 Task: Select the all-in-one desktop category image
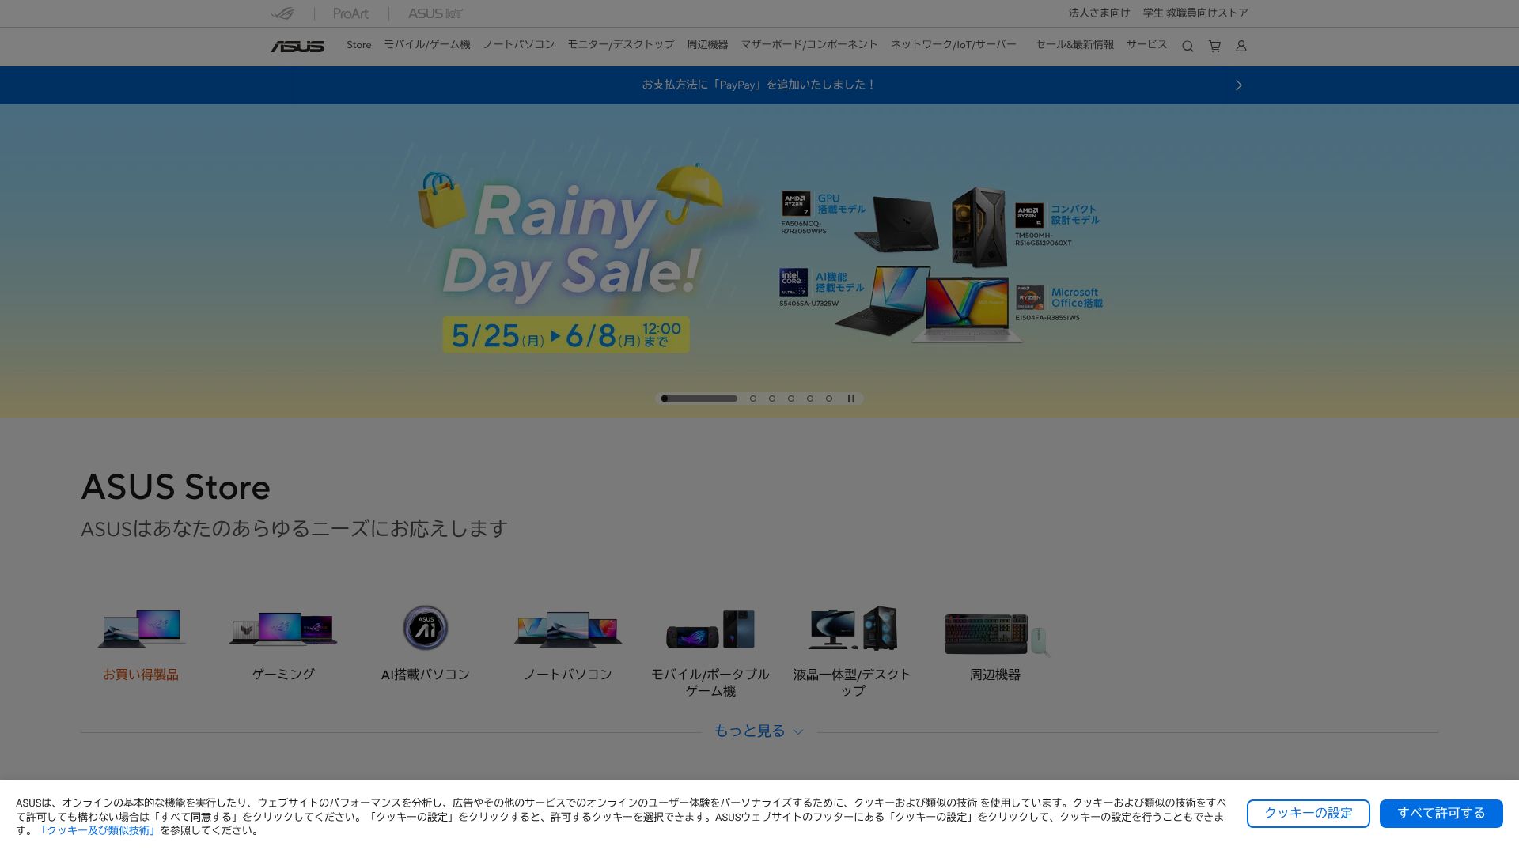click(x=853, y=629)
